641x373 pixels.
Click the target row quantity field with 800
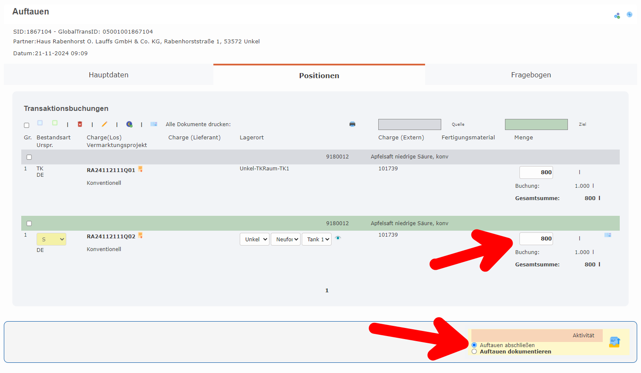(536, 239)
